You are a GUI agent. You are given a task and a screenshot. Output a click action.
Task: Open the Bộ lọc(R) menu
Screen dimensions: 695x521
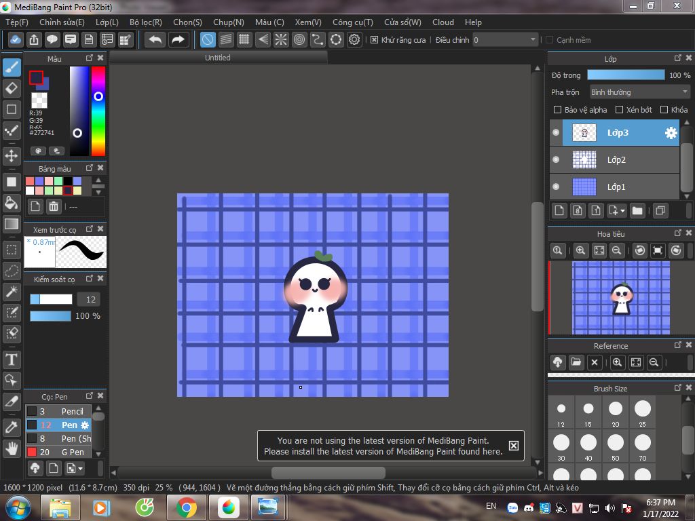(x=146, y=22)
